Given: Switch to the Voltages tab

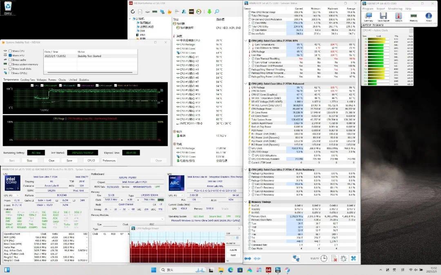Looking at the screenshot, I should tap(41, 80).
